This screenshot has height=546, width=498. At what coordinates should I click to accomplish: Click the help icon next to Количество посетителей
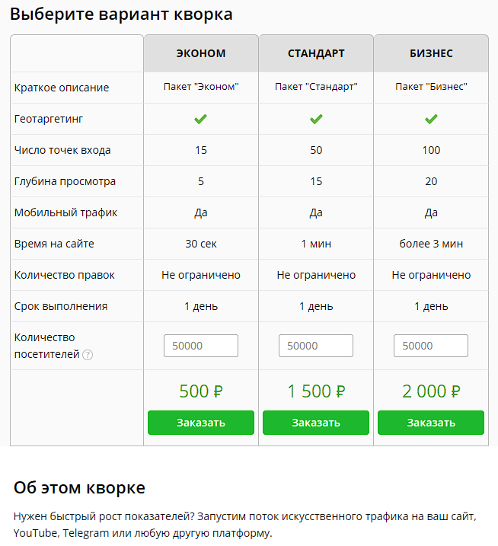[88, 355]
